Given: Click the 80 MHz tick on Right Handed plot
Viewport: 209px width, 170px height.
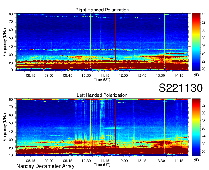Looking at the screenshot, I should click(11, 14).
